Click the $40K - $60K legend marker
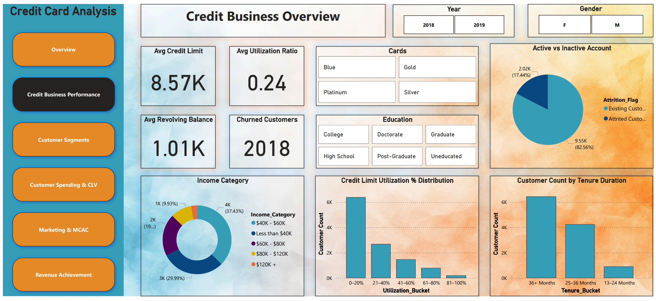This screenshot has height=301, width=656. 253,223
